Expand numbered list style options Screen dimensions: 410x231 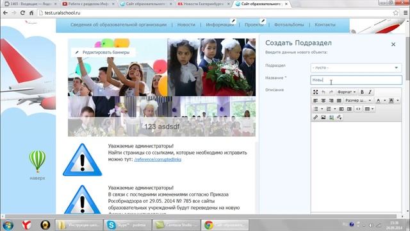334,109
